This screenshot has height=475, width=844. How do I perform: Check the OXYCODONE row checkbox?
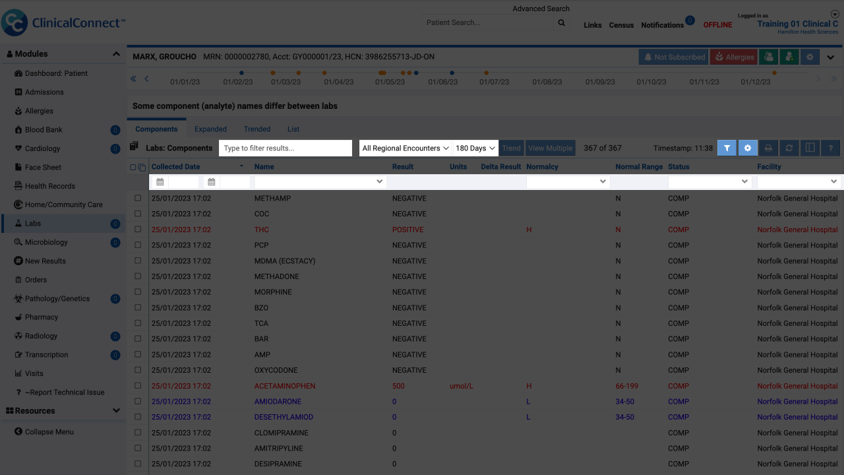(138, 370)
